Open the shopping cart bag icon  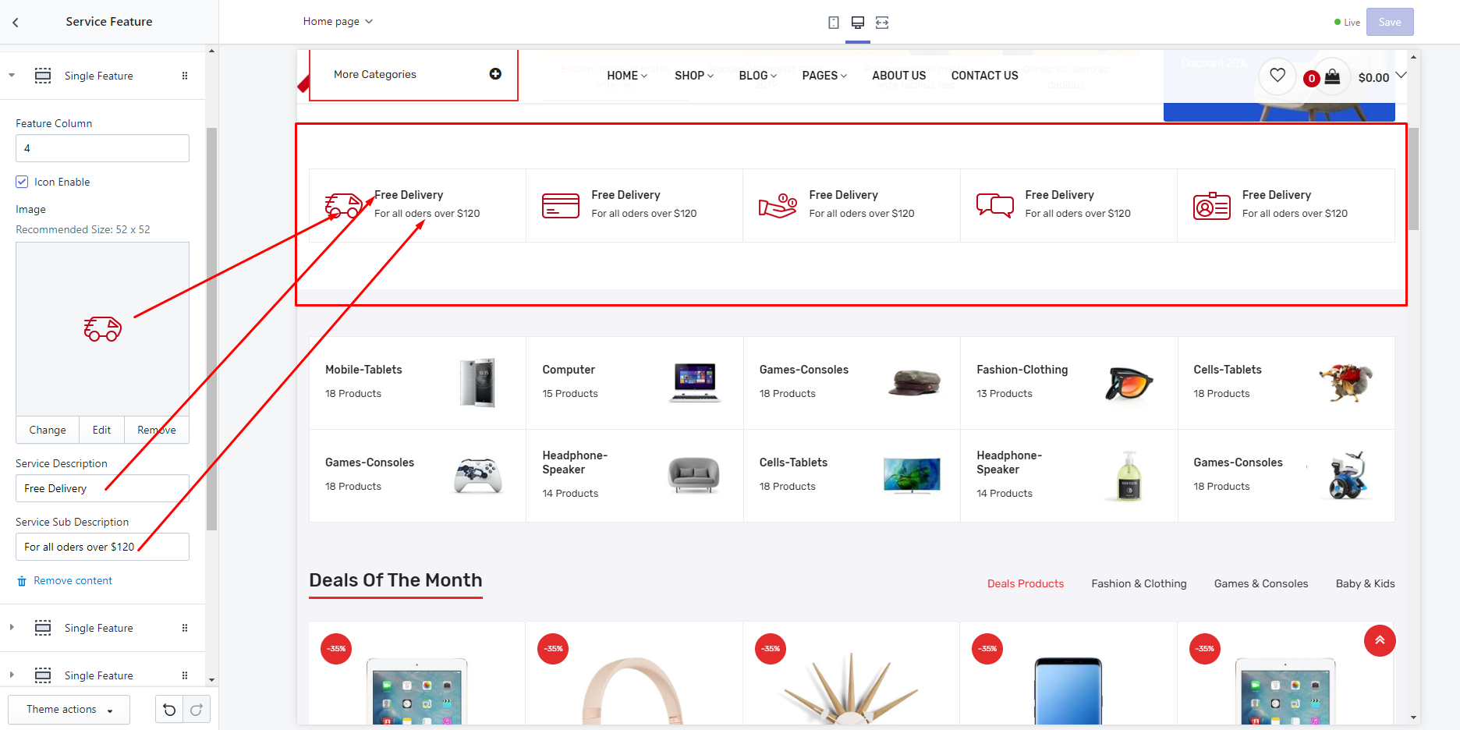[x=1332, y=76]
